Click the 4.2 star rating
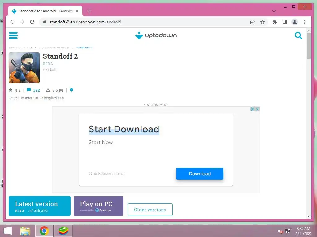 pos(15,90)
